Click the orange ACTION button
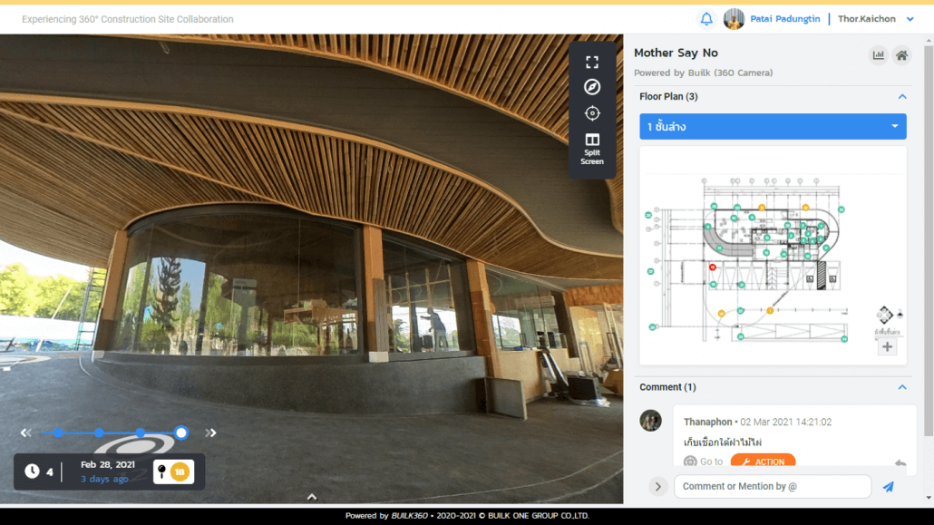Screen dimensions: 934x525 [763, 462]
